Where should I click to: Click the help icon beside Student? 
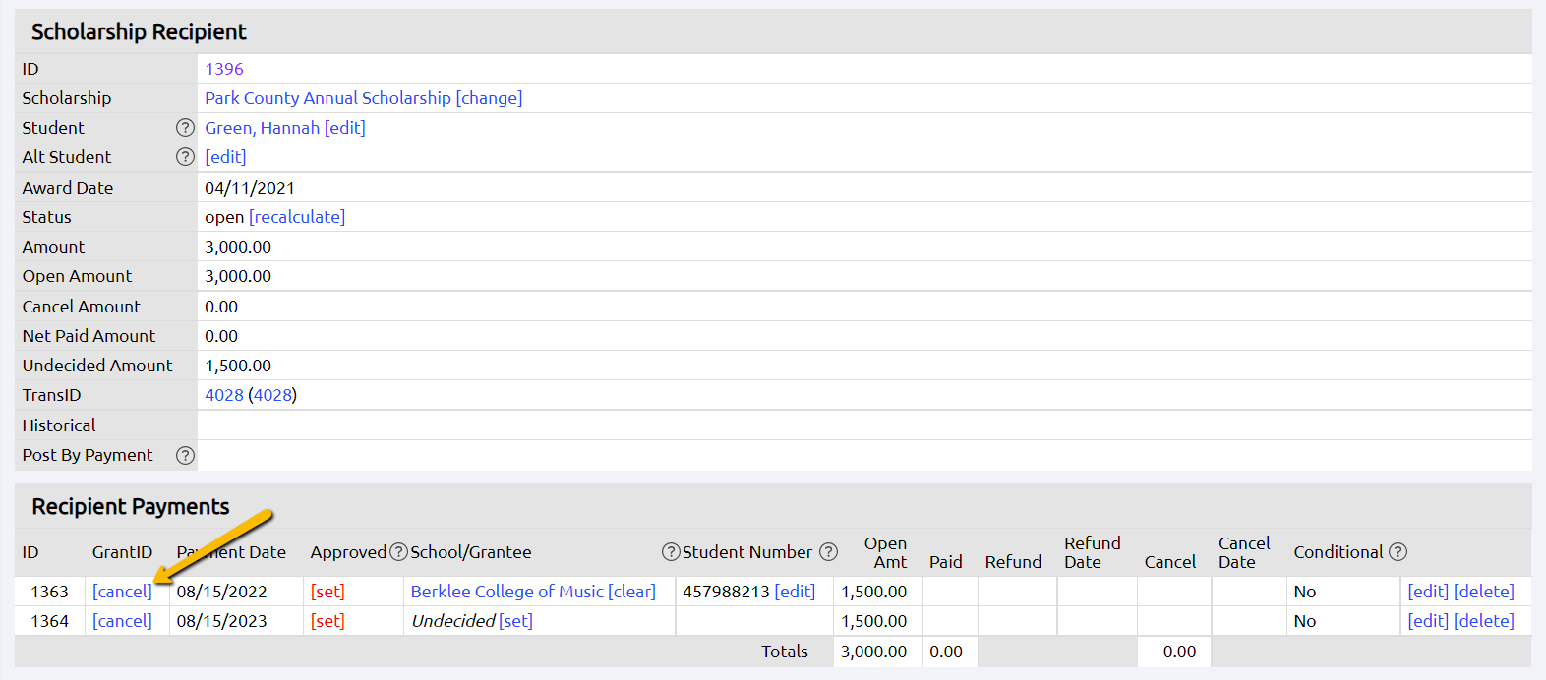(x=185, y=128)
